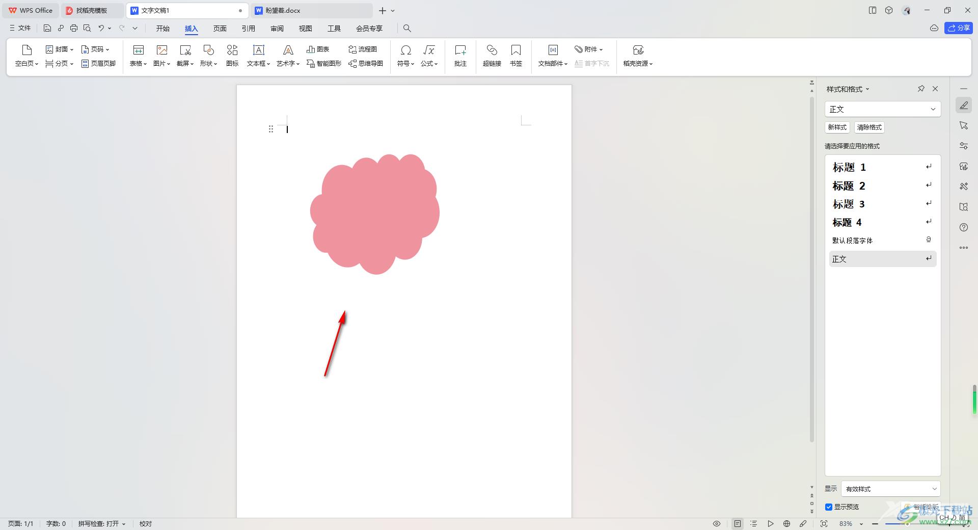Insert a 图表 chart
The image size is (978, 530).
click(x=318, y=49)
